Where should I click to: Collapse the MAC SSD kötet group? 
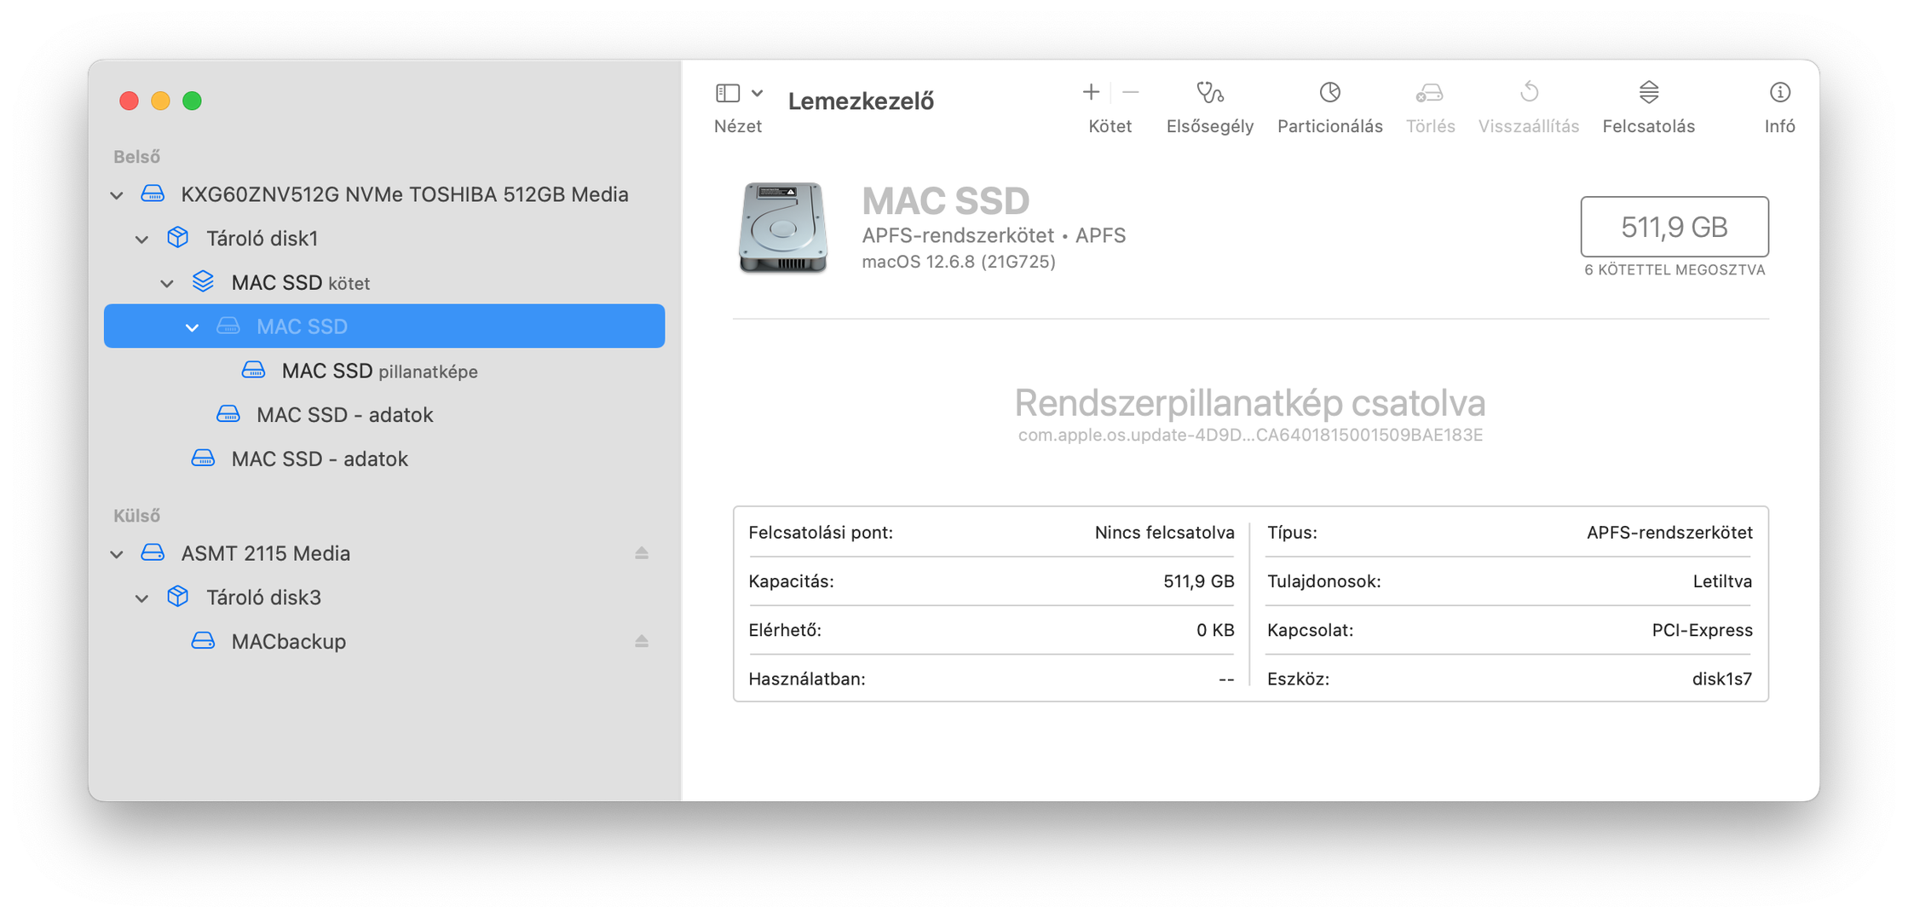pos(167,284)
